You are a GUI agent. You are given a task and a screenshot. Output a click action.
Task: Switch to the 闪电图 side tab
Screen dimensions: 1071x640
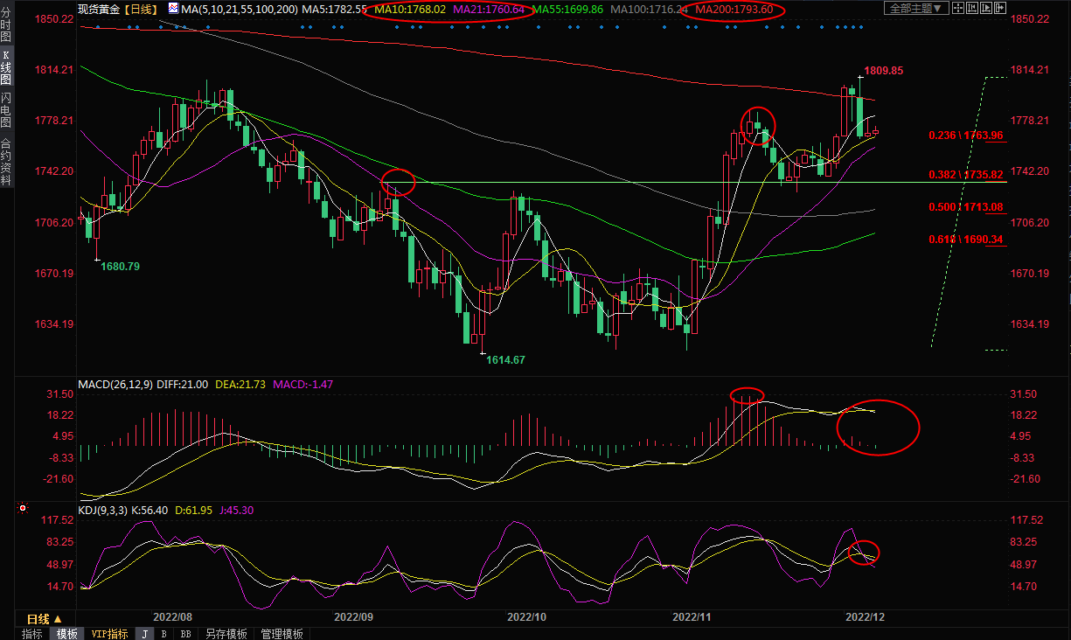(6, 110)
